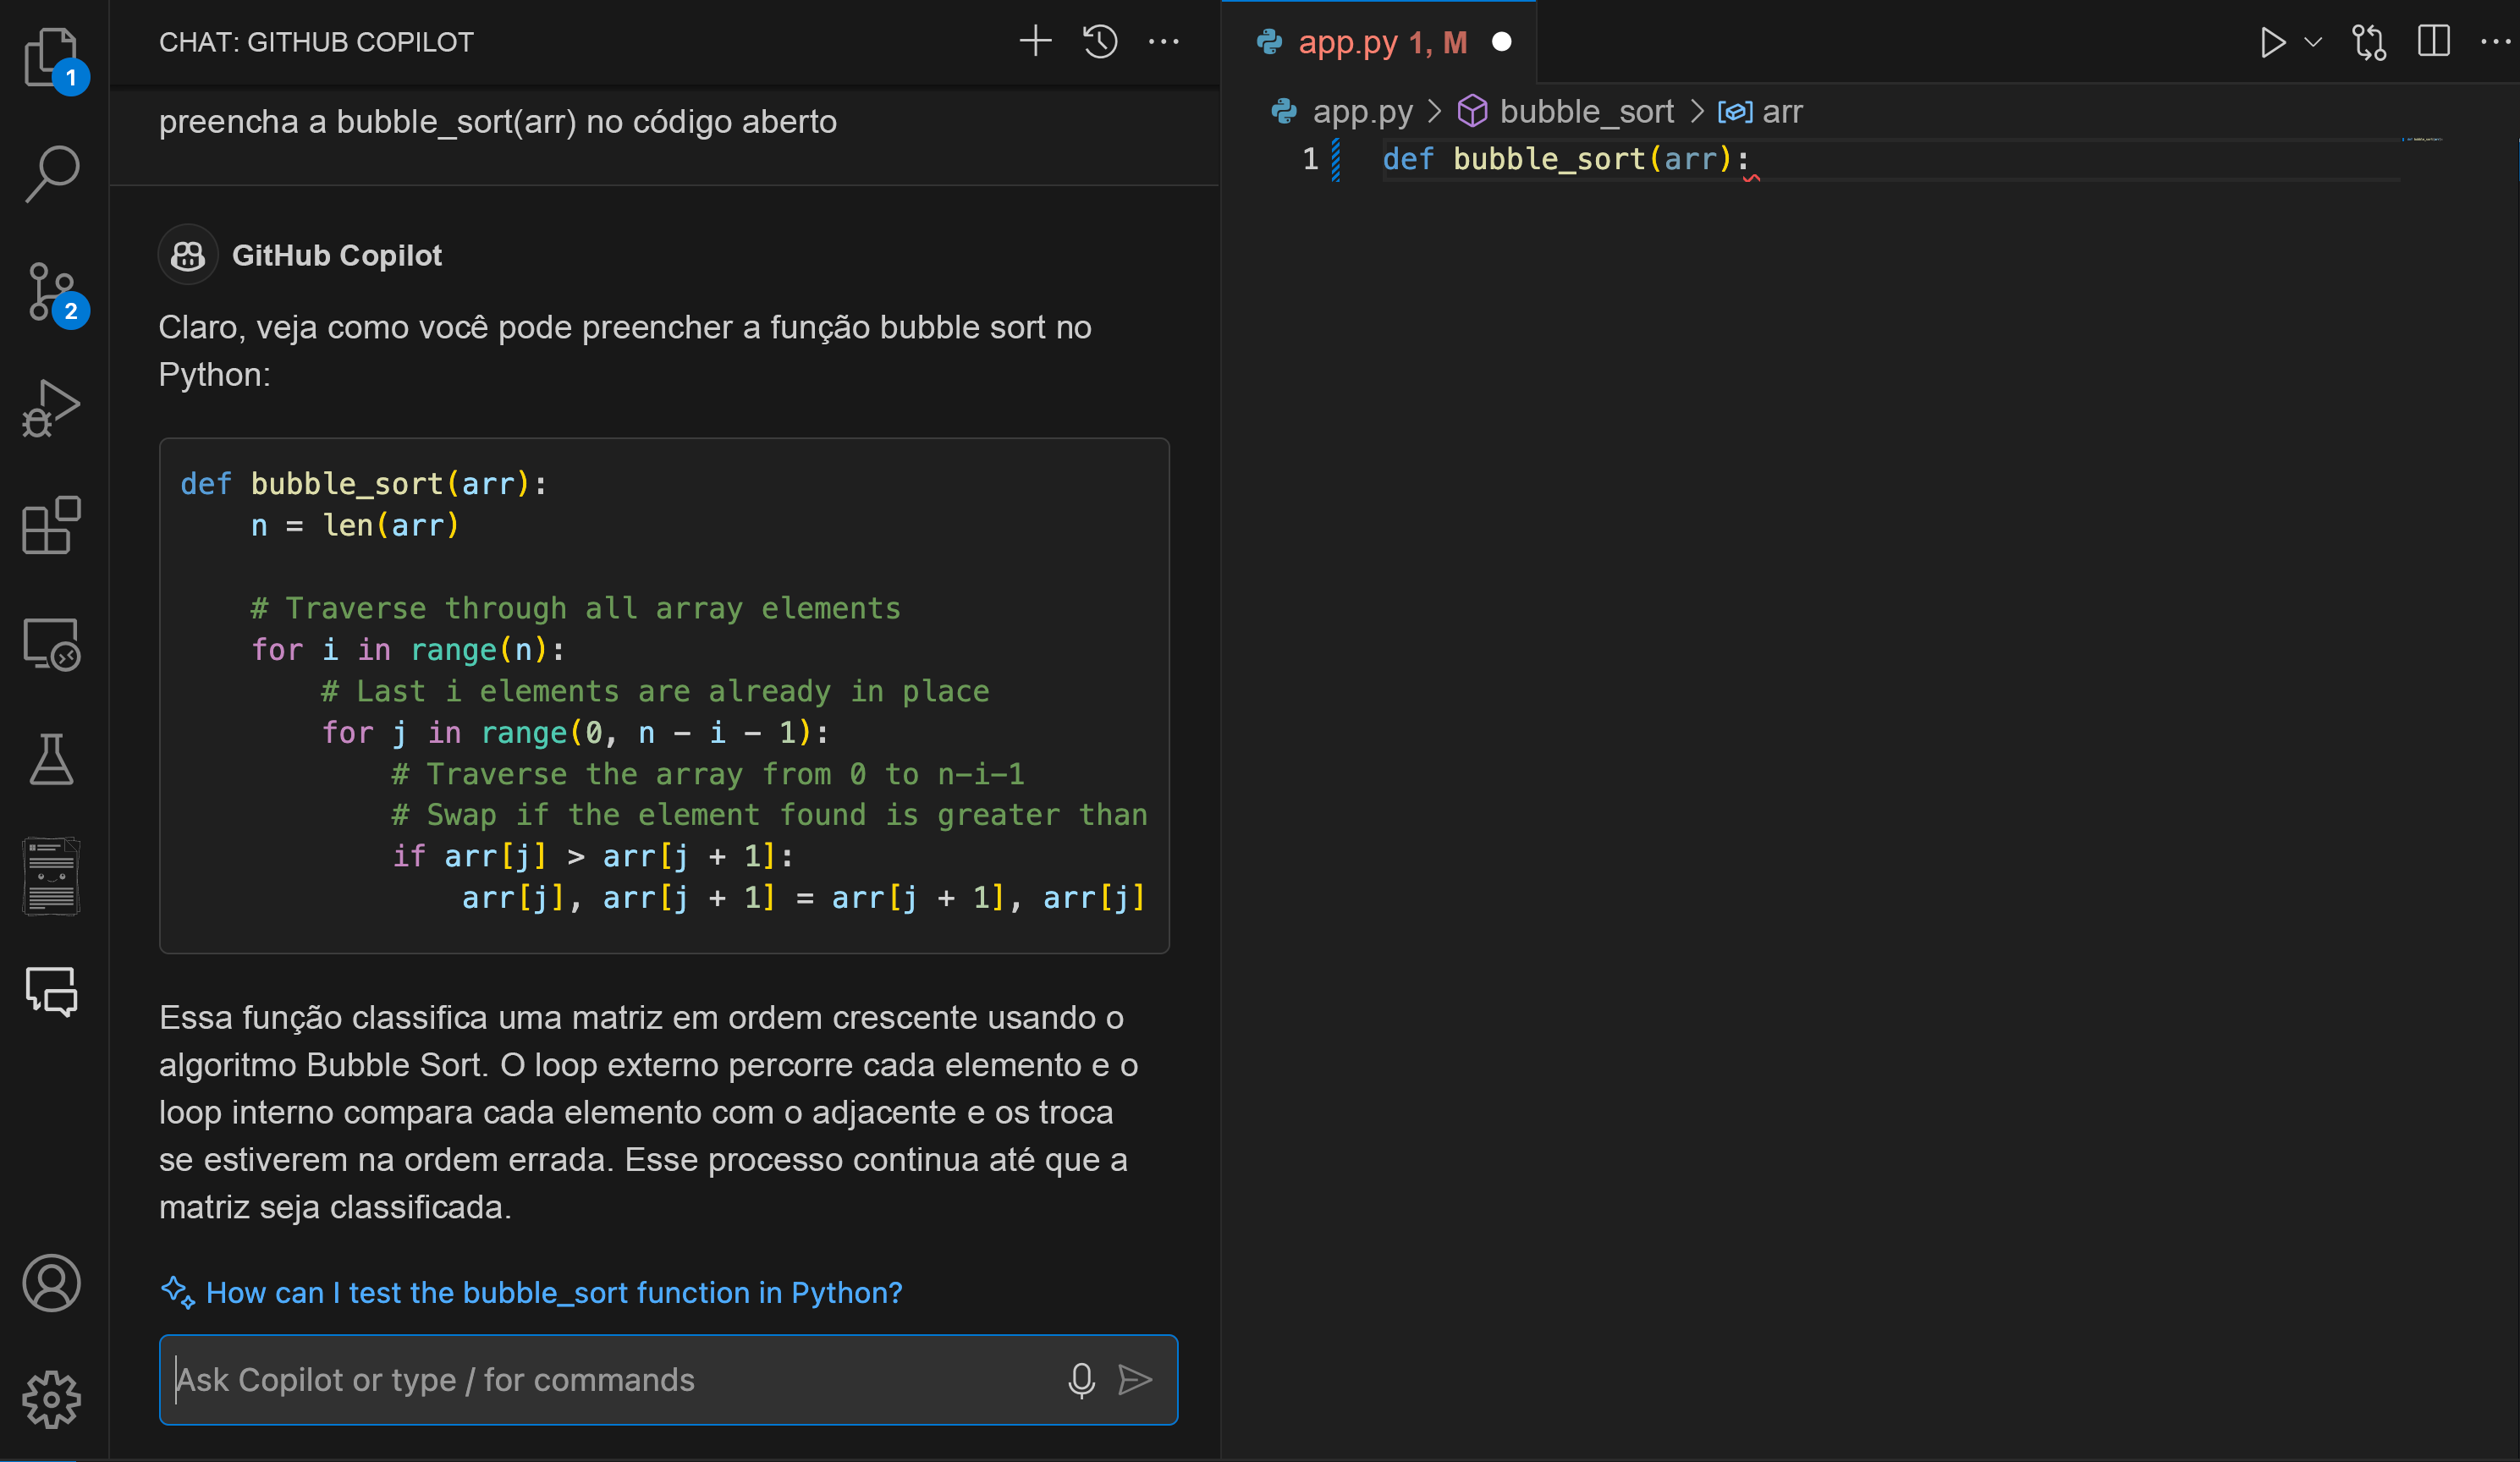Open the Chat view icon
2520x1462 pixels.
(x=52, y=990)
